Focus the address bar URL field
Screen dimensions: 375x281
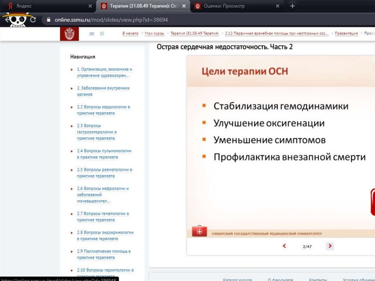point(208,20)
